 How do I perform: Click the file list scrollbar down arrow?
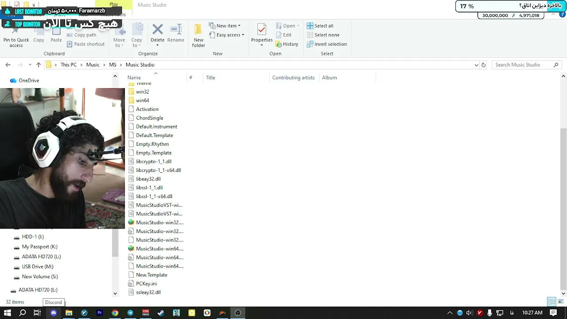pyautogui.click(x=563, y=293)
